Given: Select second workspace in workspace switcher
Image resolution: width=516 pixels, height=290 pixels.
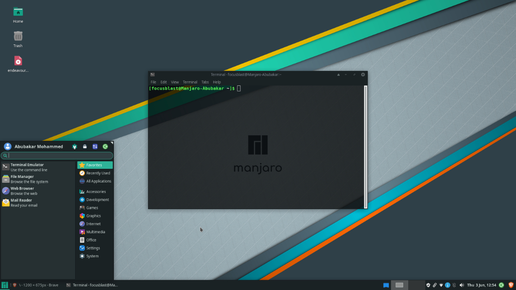Looking at the screenshot, I should coord(416,285).
